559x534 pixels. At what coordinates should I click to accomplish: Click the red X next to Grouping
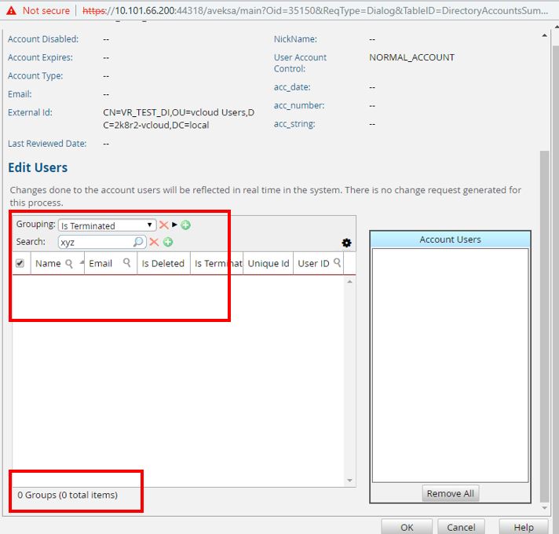[x=163, y=225]
